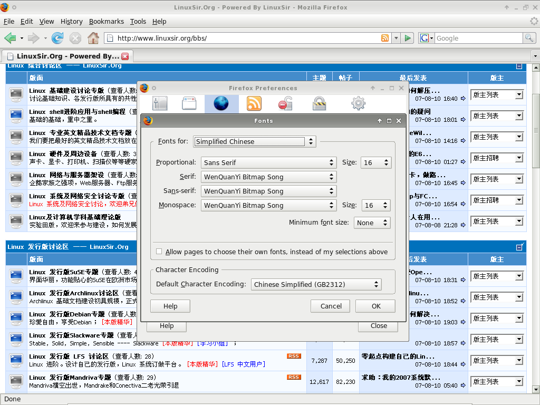The height and width of the screenshot is (405, 540).
Task: Go back using the green Back arrow
Action: click(x=10, y=38)
